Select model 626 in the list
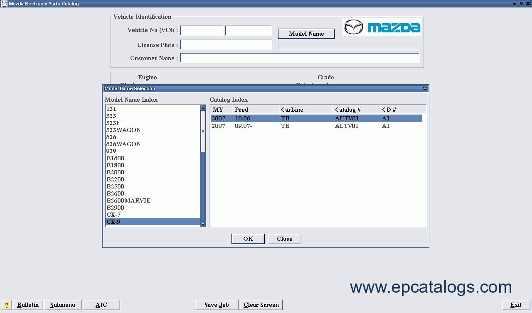This screenshot has height=313, width=532. pos(153,137)
